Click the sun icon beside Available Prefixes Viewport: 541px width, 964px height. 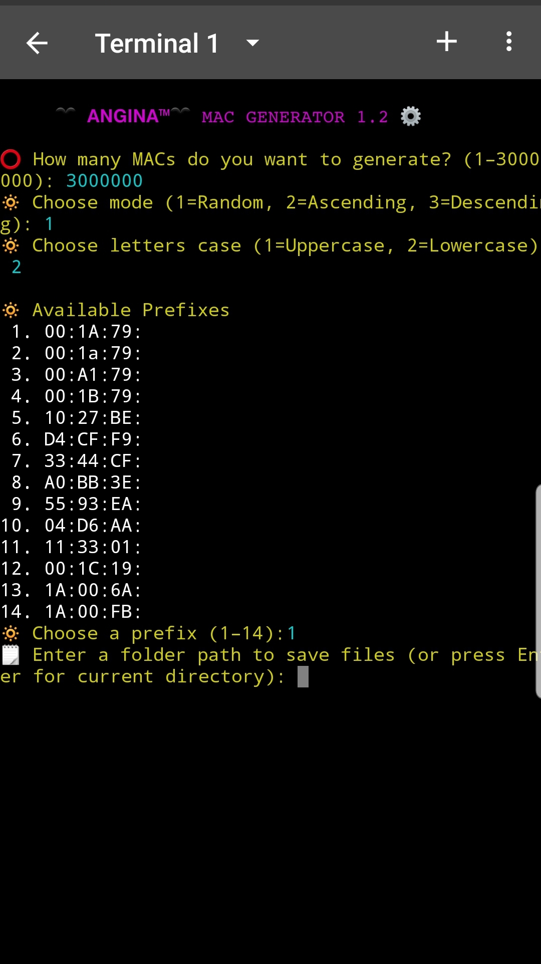pos(11,310)
